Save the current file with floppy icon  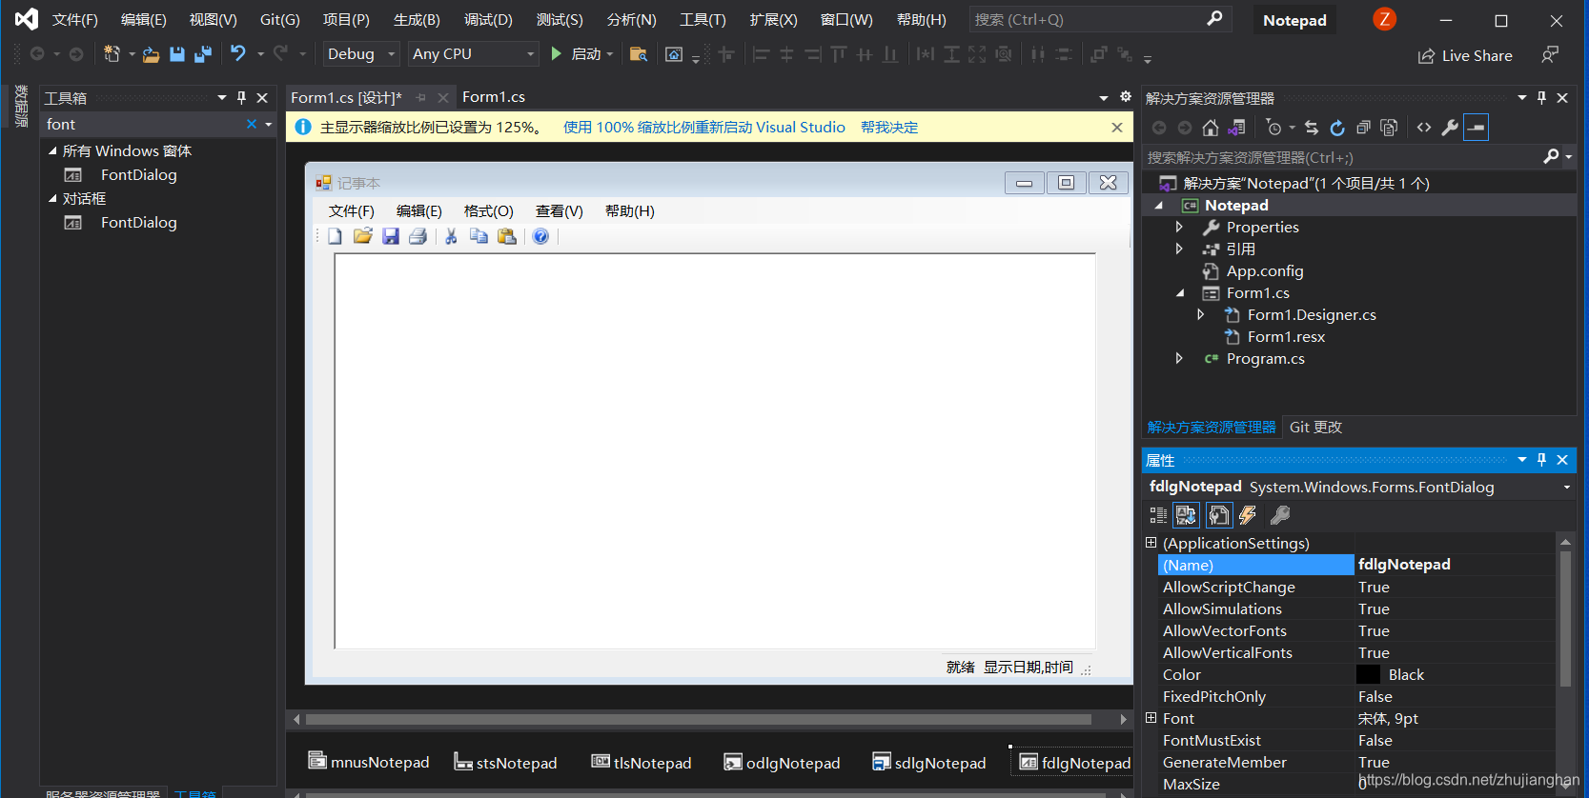pyautogui.click(x=177, y=54)
